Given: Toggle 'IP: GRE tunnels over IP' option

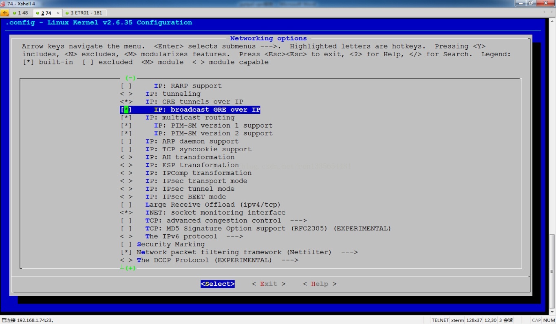Looking at the screenshot, I should pos(126,102).
